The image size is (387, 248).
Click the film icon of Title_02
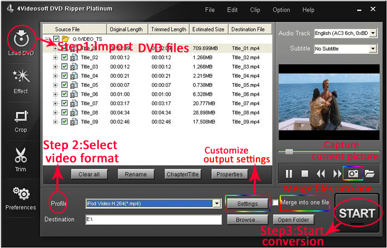pyautogui.click(x=74, y=58)
